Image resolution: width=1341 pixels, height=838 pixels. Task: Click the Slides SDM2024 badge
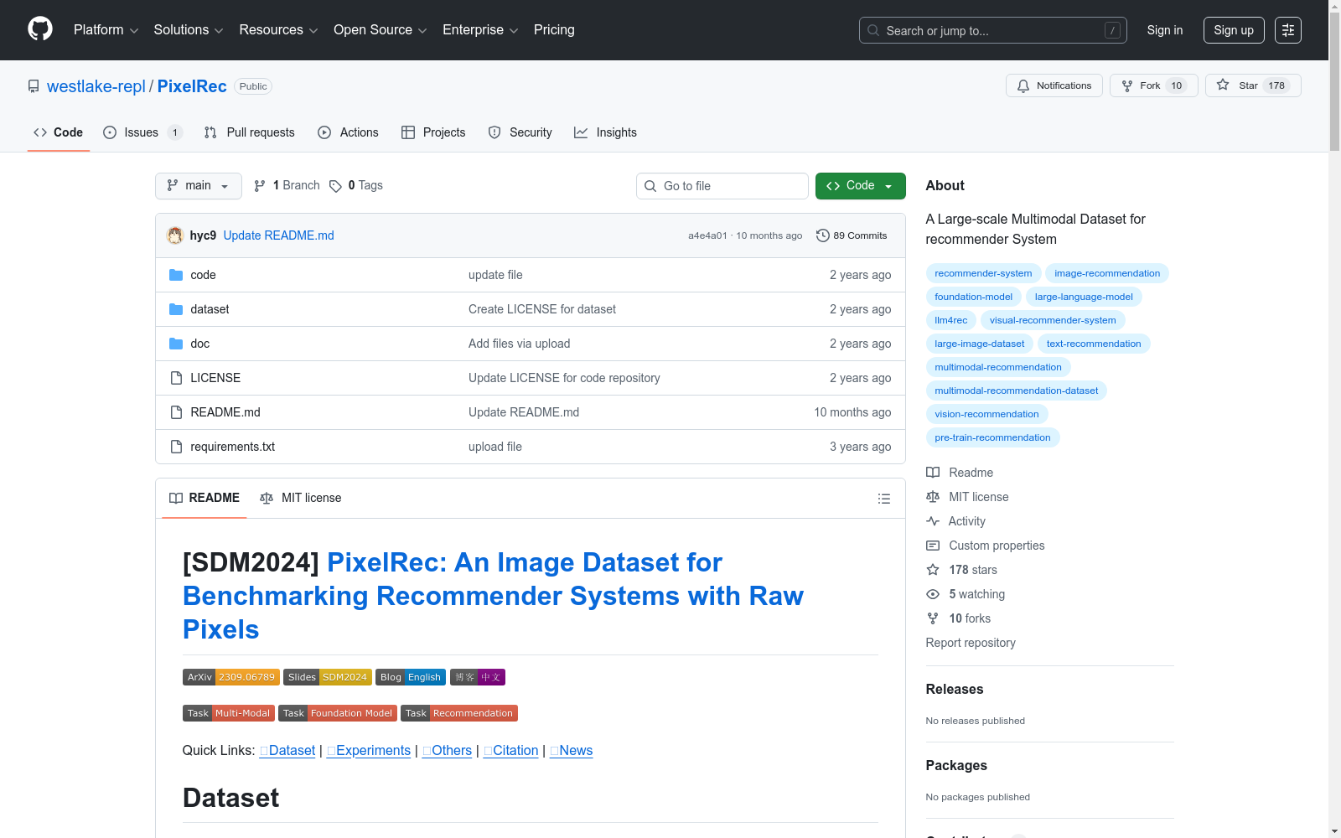[328, 677]
